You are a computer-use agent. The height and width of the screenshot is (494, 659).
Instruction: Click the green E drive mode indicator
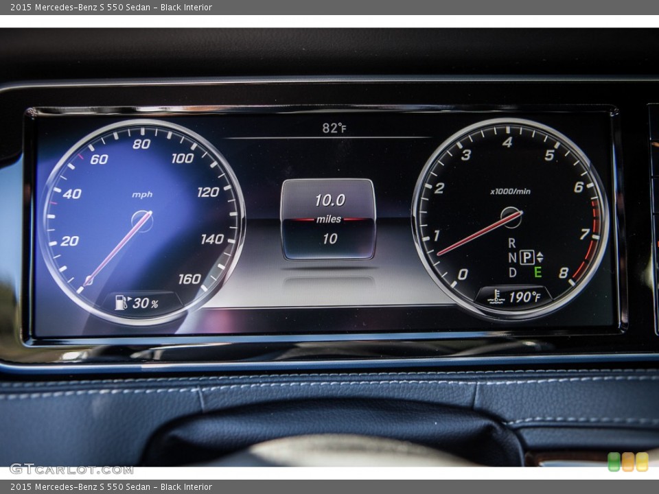(x=537, y=272)
